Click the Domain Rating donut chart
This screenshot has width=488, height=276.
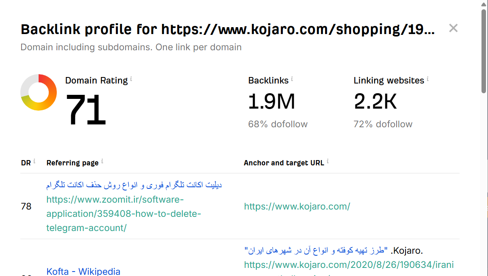point(39,92)
